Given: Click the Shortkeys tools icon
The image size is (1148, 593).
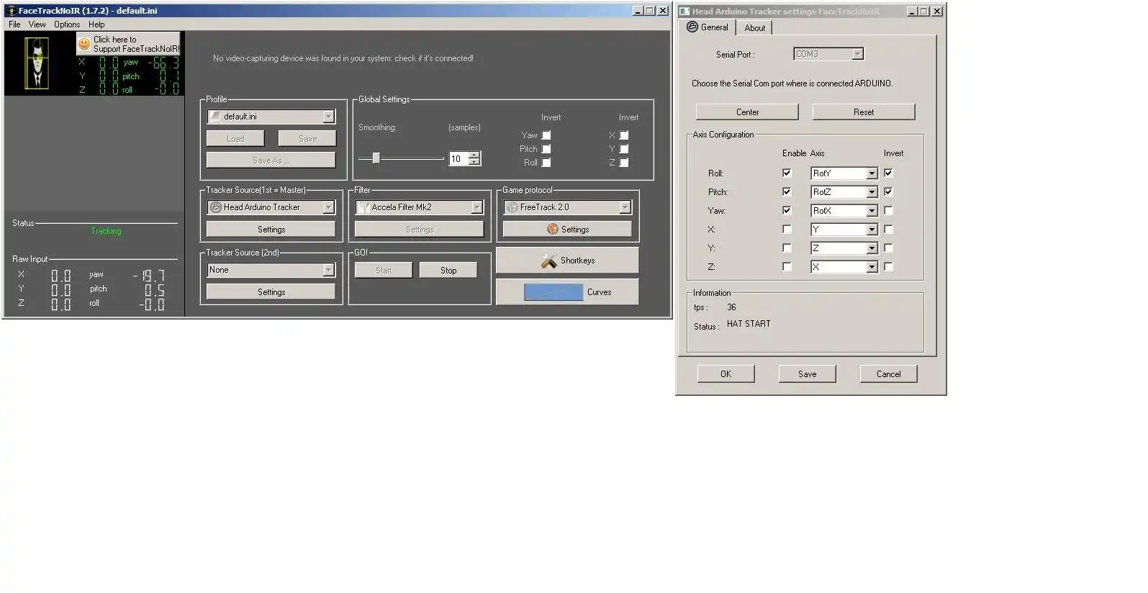Looking at the screenshot, I should click(549, 261).
